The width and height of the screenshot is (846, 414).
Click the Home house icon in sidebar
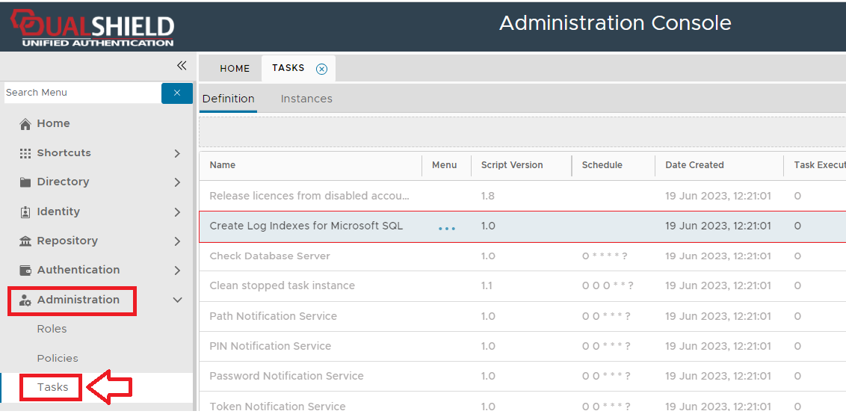tap(25, 124)
